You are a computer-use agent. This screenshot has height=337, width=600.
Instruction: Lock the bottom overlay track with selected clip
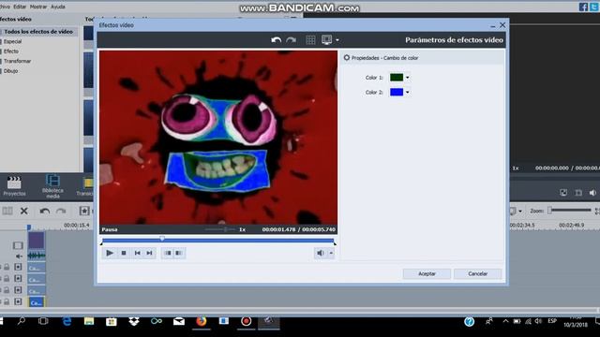7,301
